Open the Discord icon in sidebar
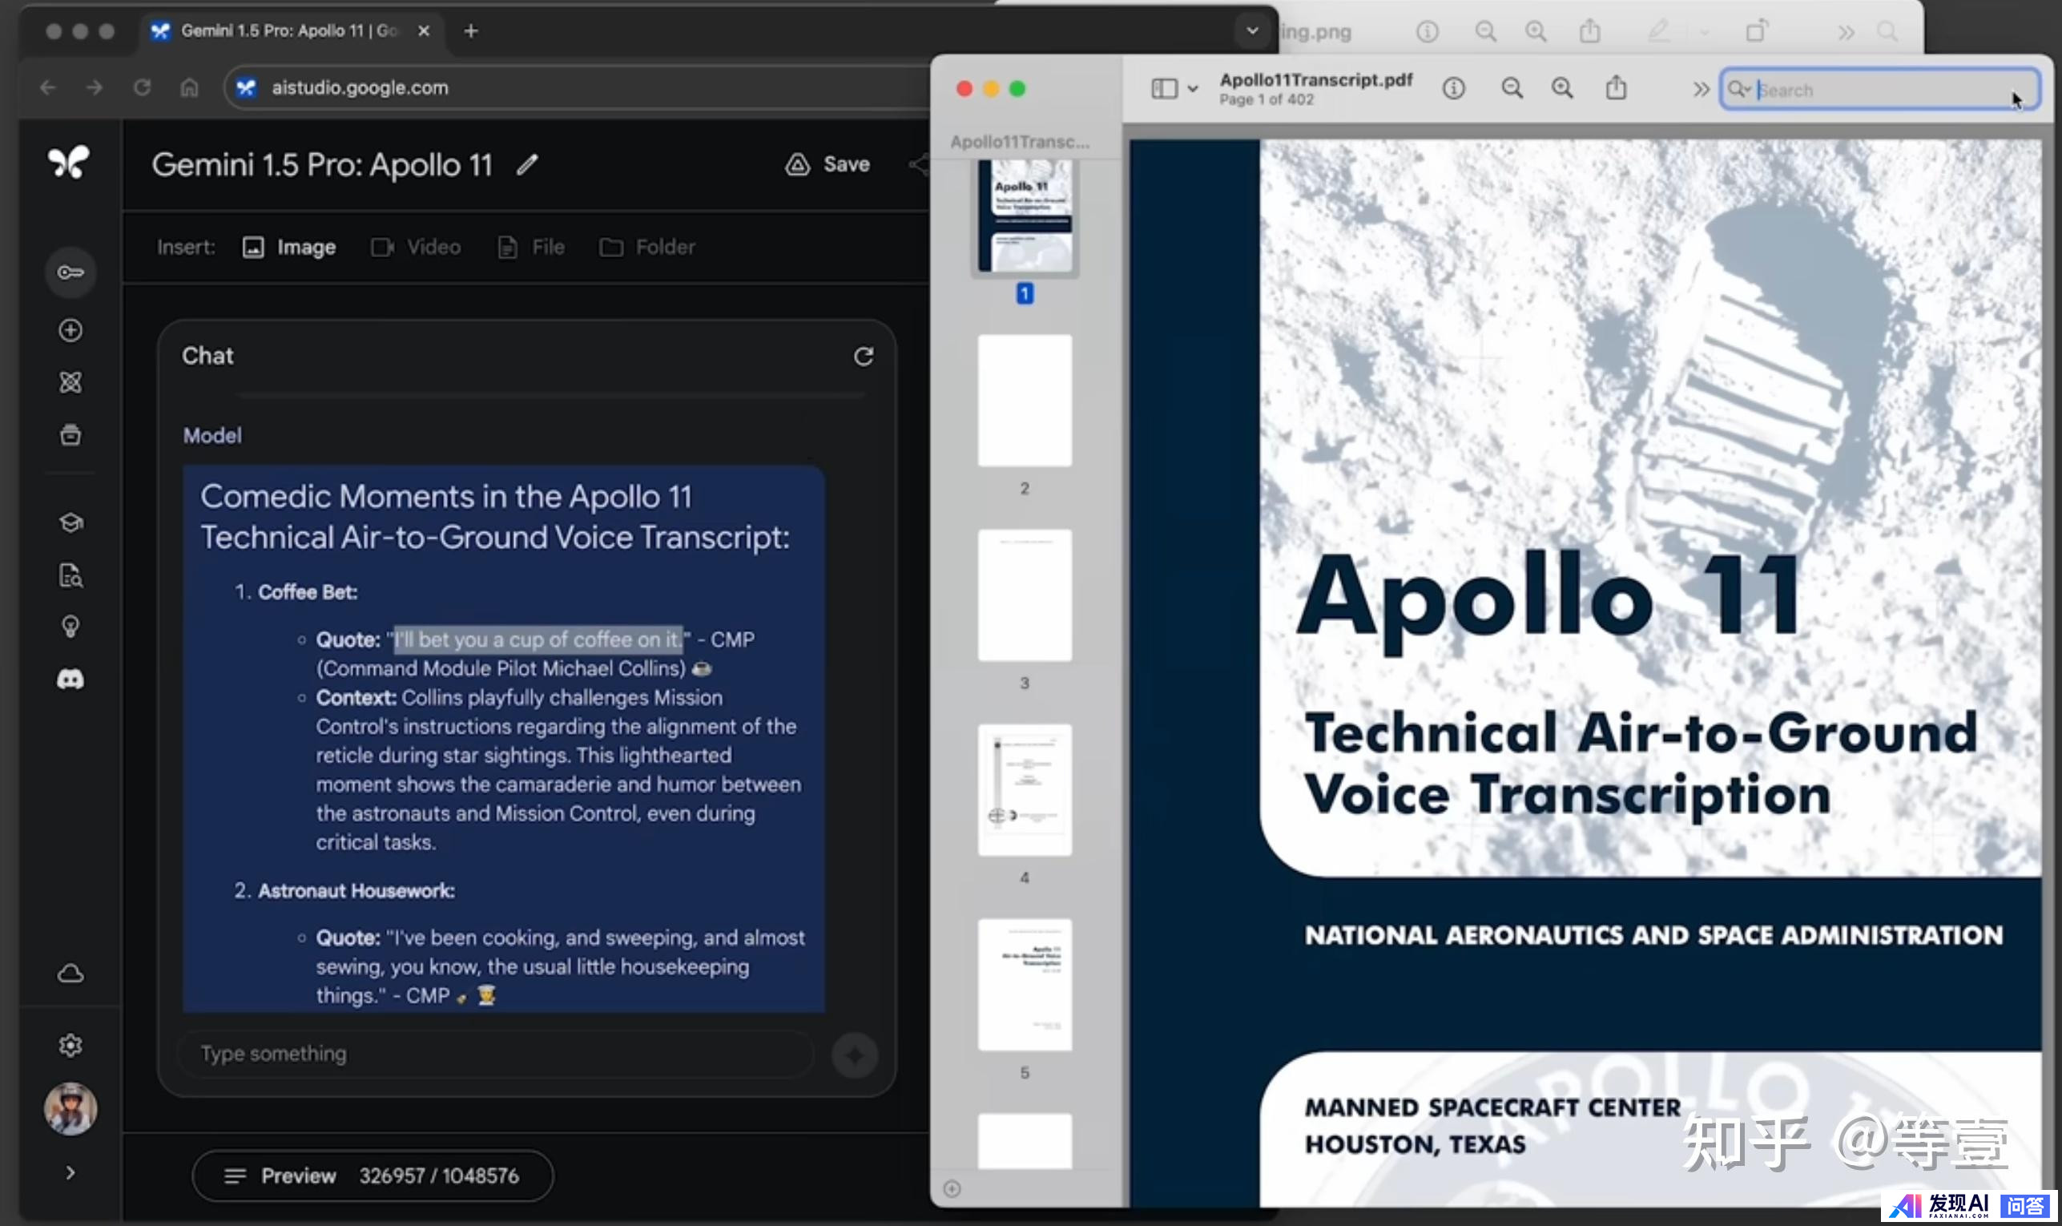This screenshot has height=1226, width=2062. click(70, 679)
